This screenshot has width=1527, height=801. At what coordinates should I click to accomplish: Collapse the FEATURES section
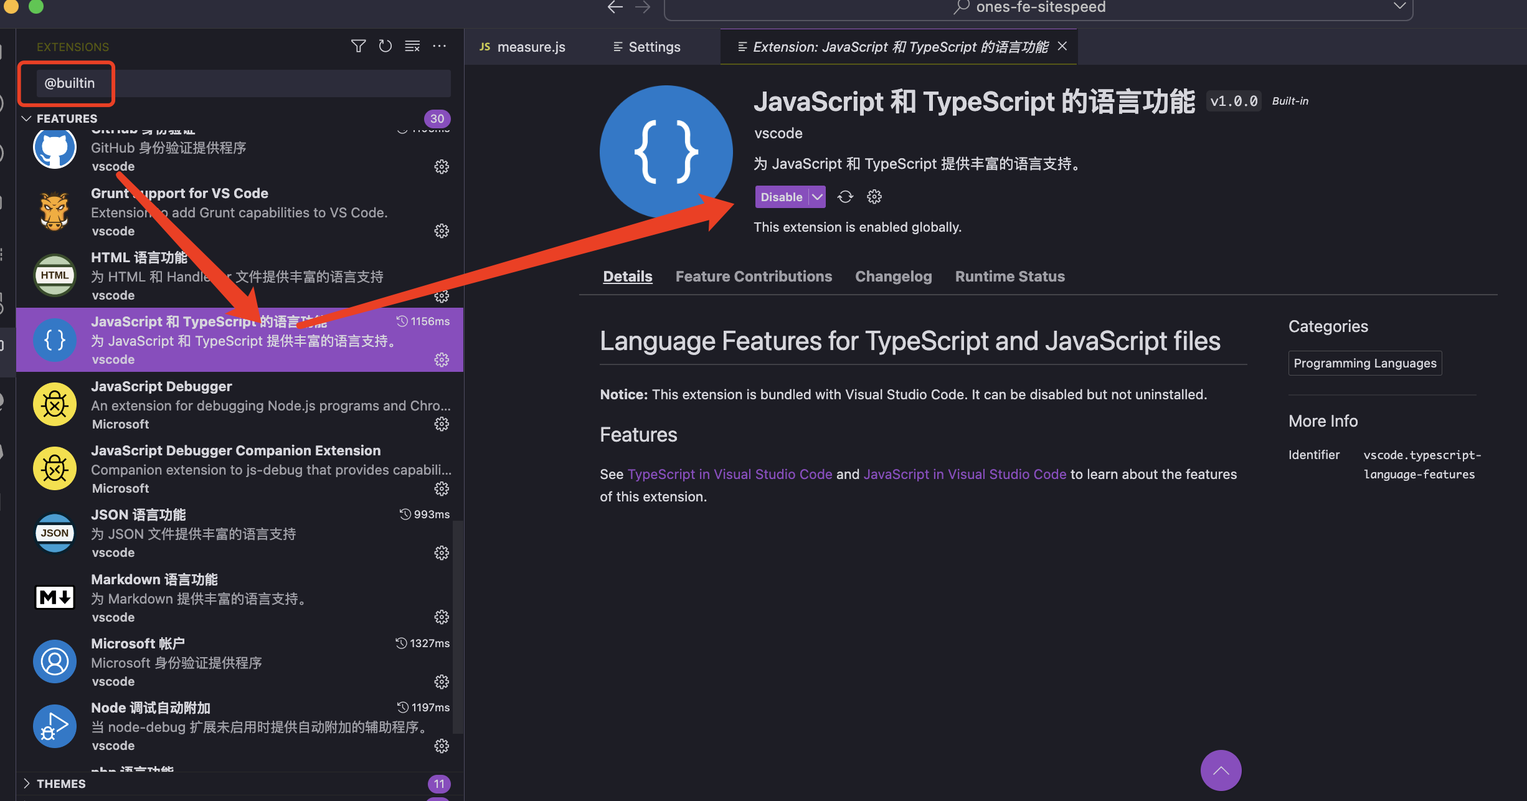pyautogui.click(x=26, y=118)
